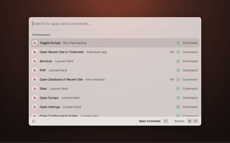Click the Herd icon next to Sites
Screen dimensions: 230x143
coord(35,89)
